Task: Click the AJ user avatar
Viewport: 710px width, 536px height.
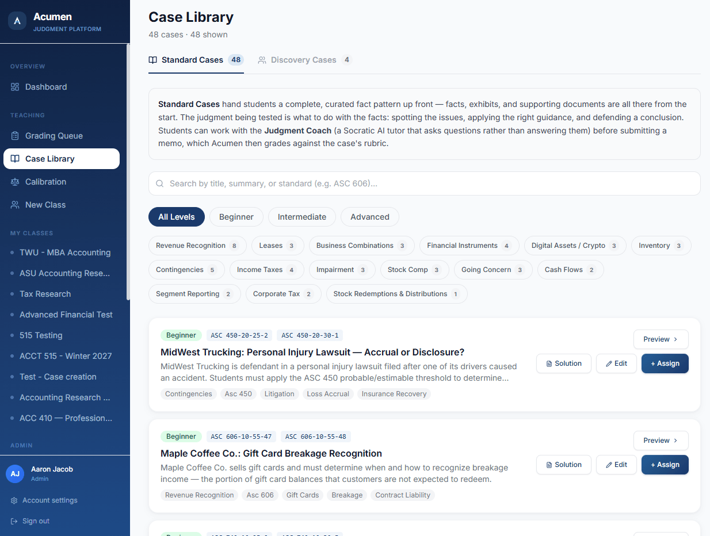Action: point(15,474)
